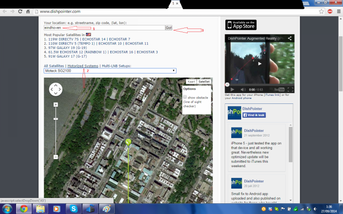Open the Chrome menu hamburger icon
Screen dimensions: 343x214
point(337,11)
